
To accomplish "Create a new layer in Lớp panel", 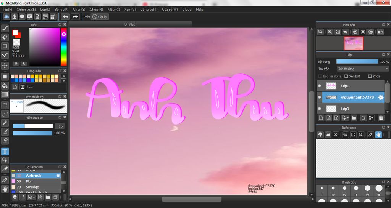I will click(321, 118).
